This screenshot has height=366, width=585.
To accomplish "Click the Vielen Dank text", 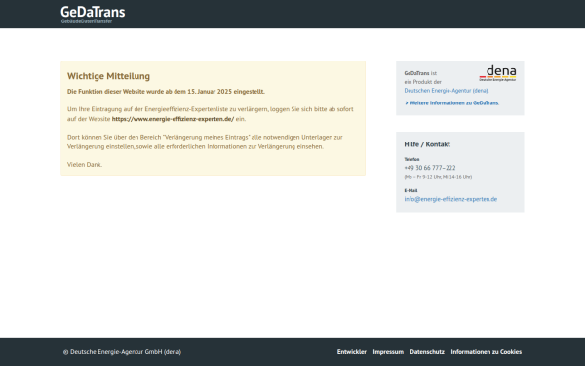I will point(85,164).
